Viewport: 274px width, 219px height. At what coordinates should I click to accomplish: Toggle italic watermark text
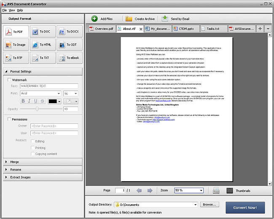(30, 101)
